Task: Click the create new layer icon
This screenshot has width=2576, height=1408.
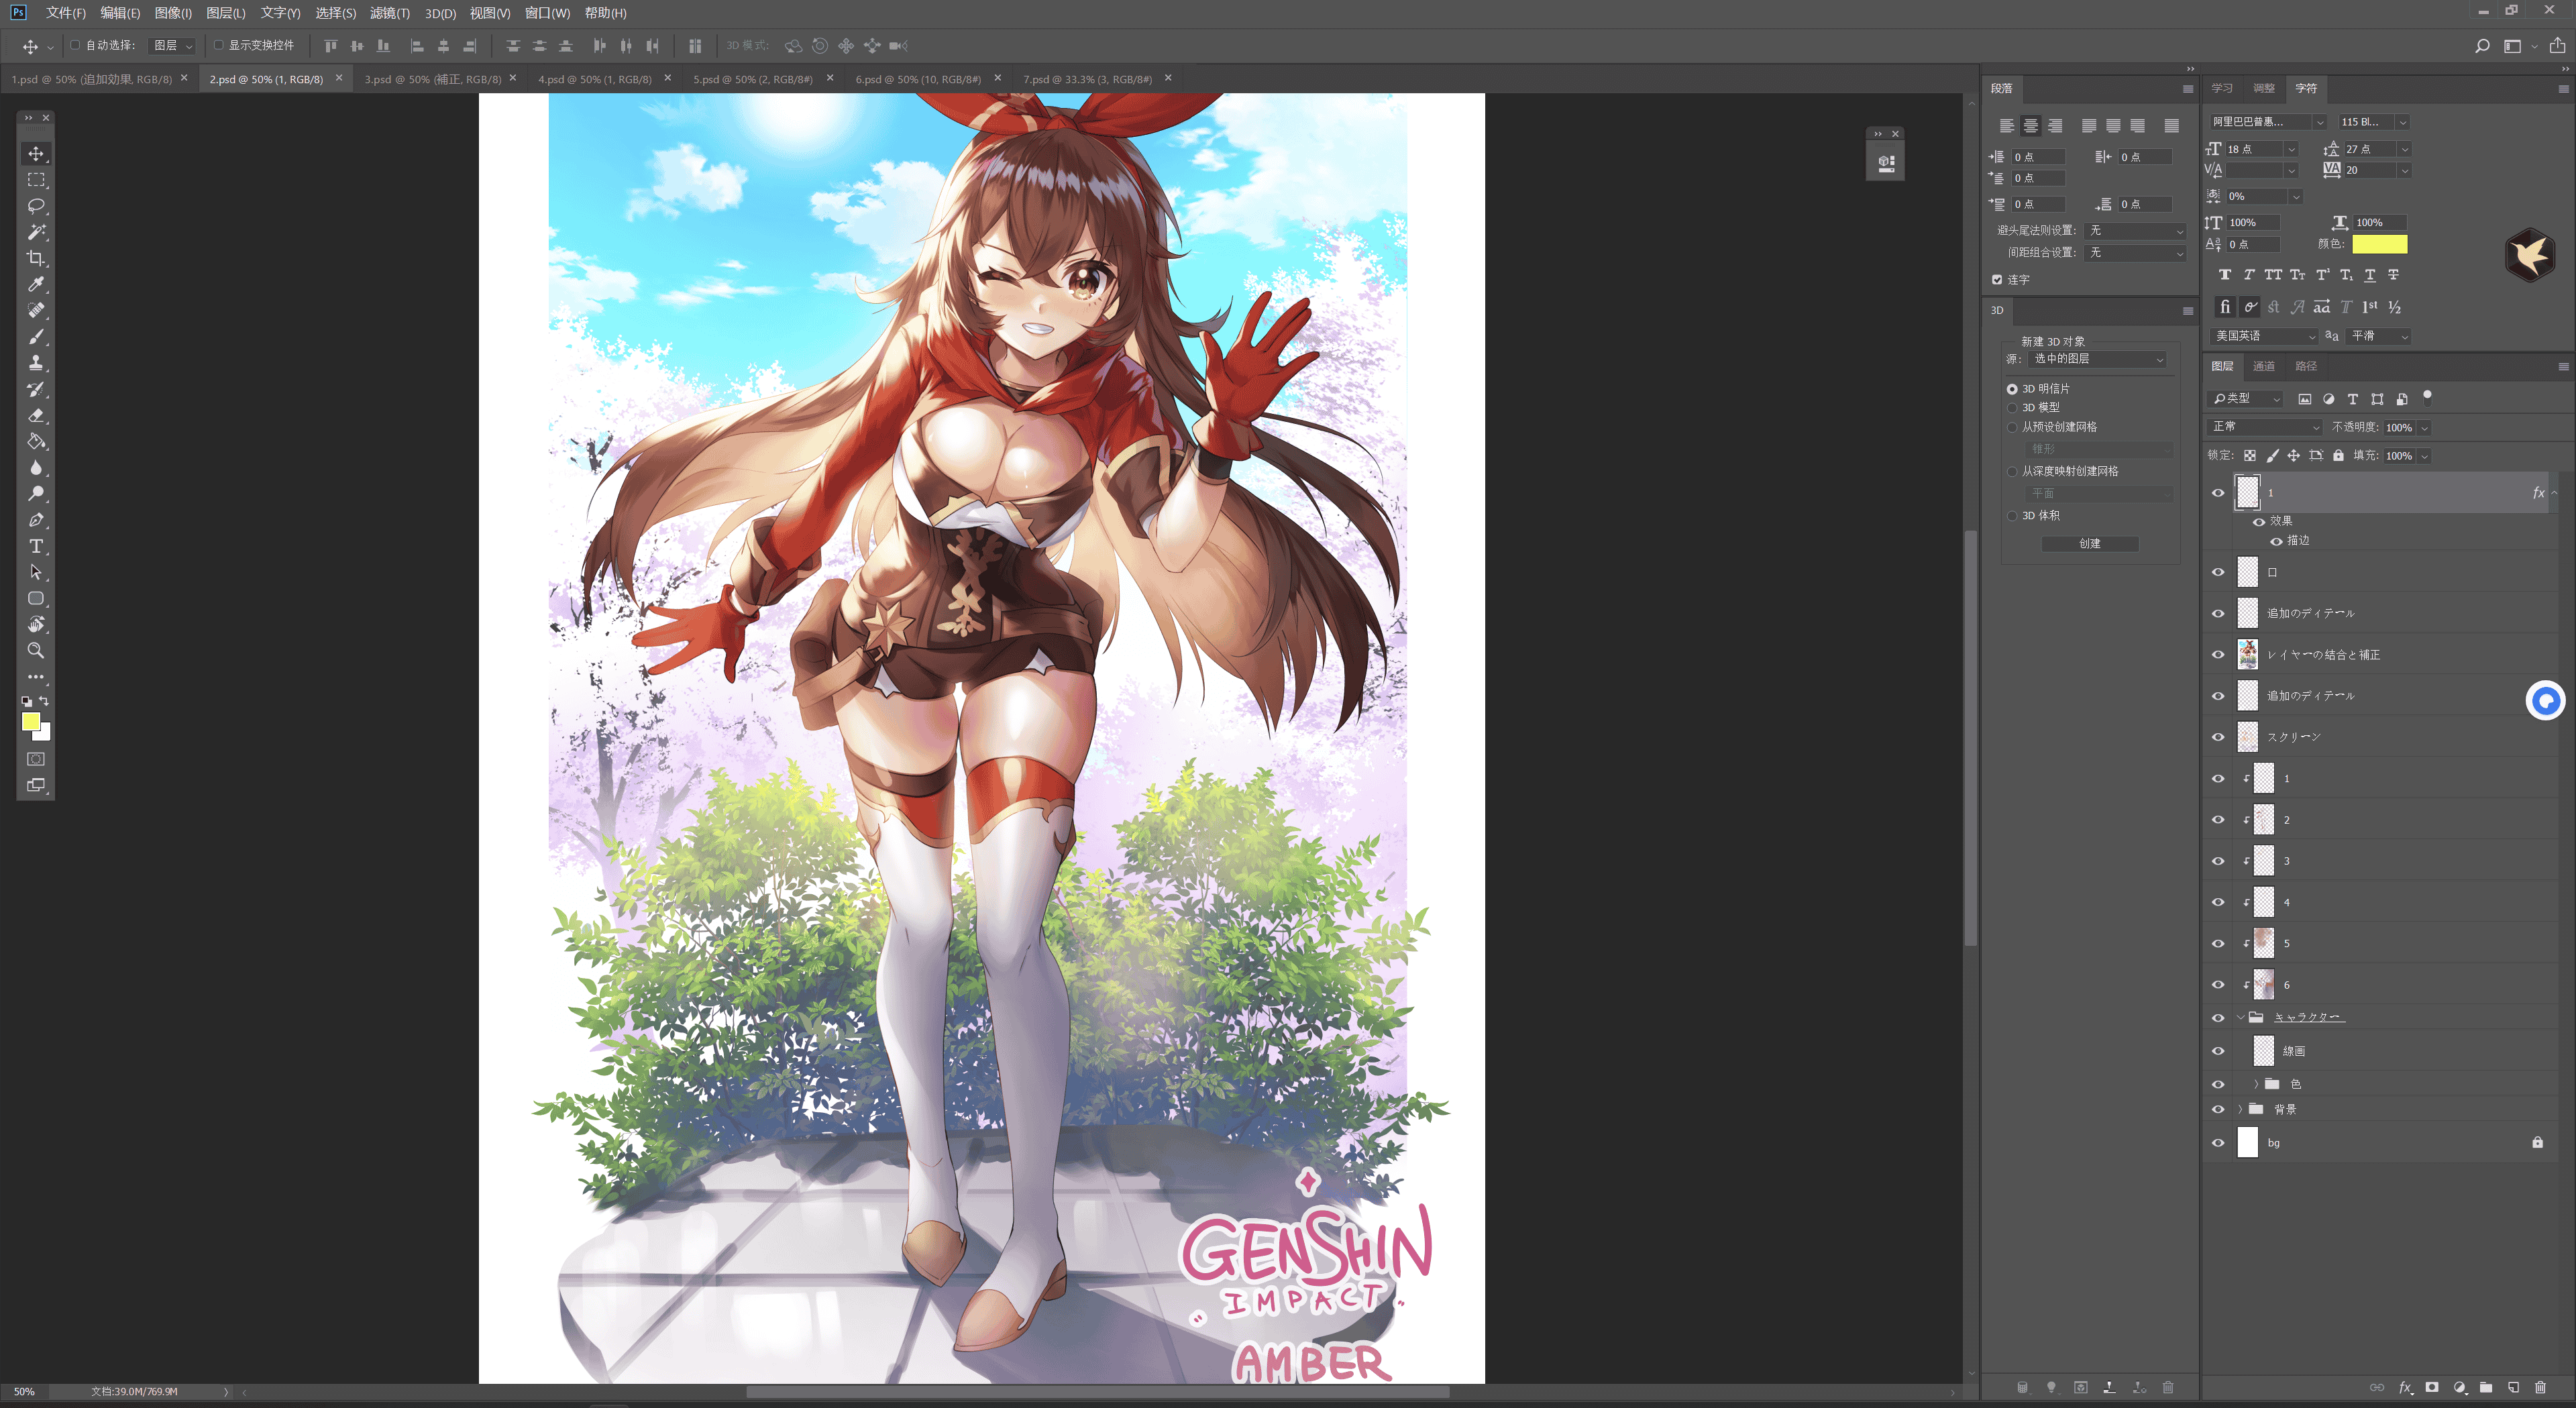Action: point(2513,1387)
